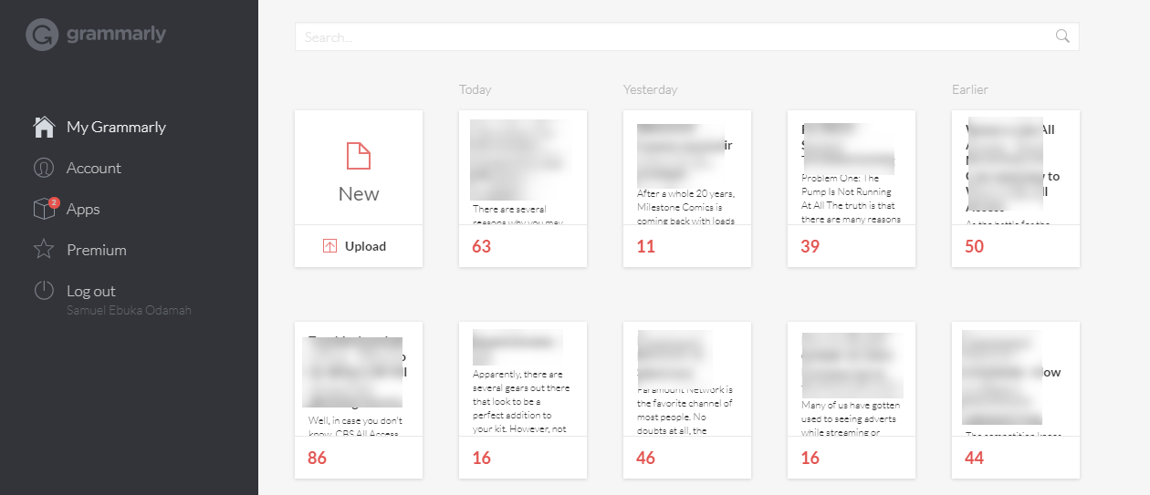
Task: Open the Account menu item
Action: (93, 168)
